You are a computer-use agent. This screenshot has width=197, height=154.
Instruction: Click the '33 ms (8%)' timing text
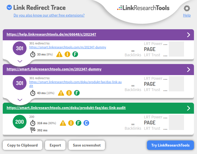(x=45, y=54)
